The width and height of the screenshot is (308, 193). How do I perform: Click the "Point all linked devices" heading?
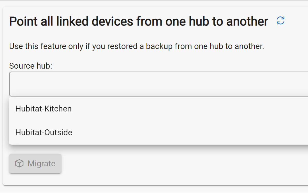(x=138, y=21)
